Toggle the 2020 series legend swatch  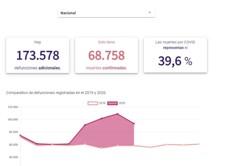pyautogui.click(x=112, y=103)
